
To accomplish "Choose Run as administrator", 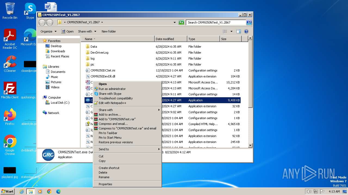I will [127, 89].
